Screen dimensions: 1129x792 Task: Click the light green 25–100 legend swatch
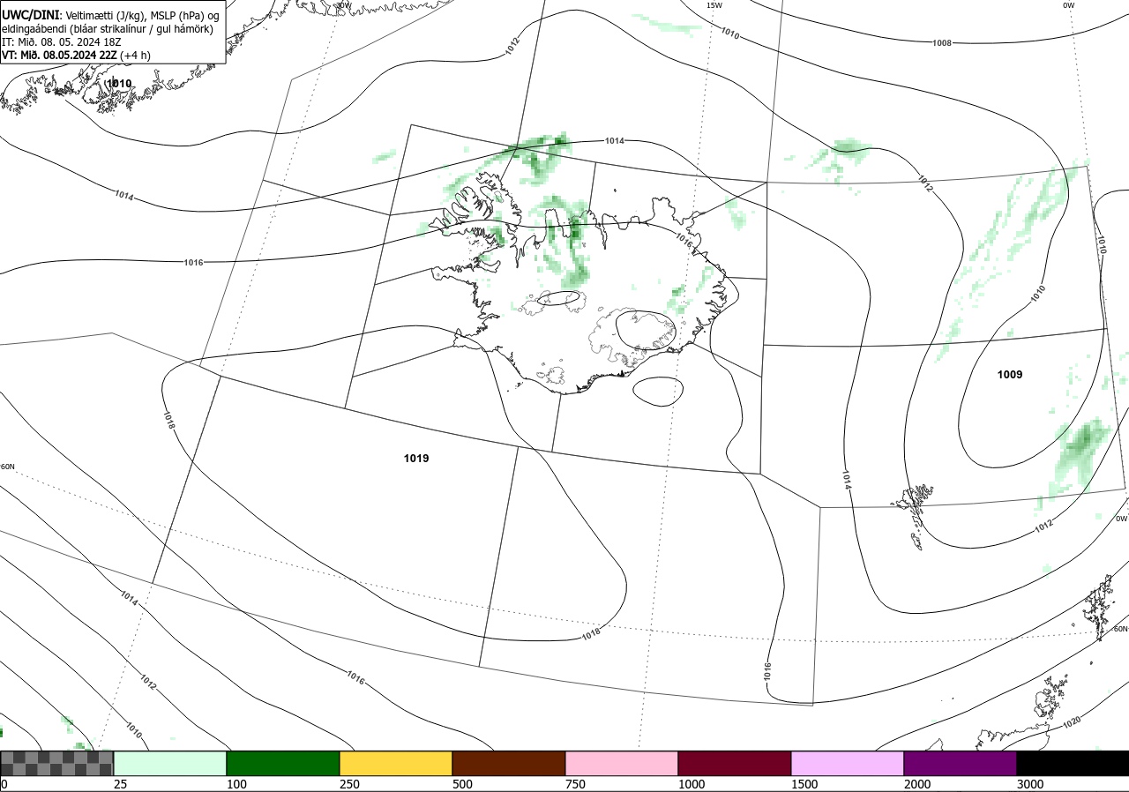170,763
